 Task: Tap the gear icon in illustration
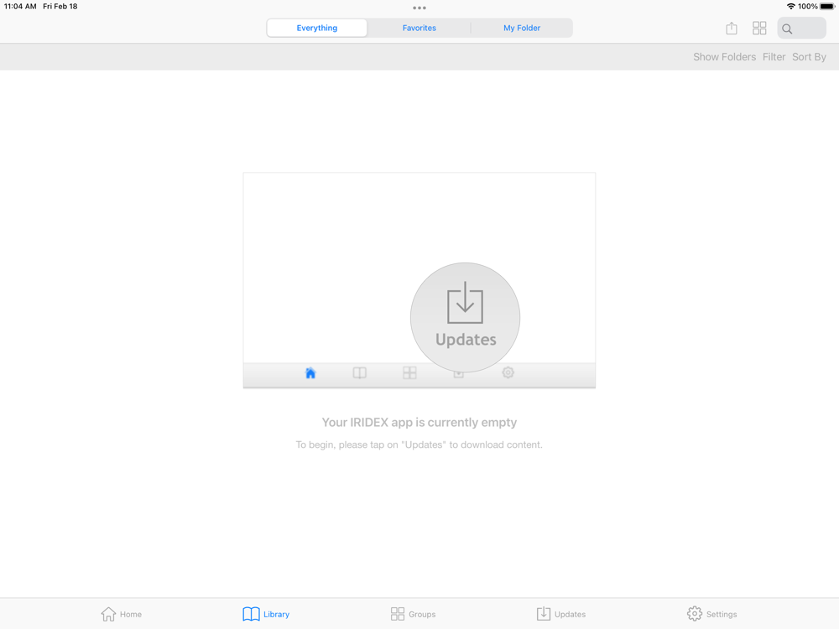[x=508, y=372]
